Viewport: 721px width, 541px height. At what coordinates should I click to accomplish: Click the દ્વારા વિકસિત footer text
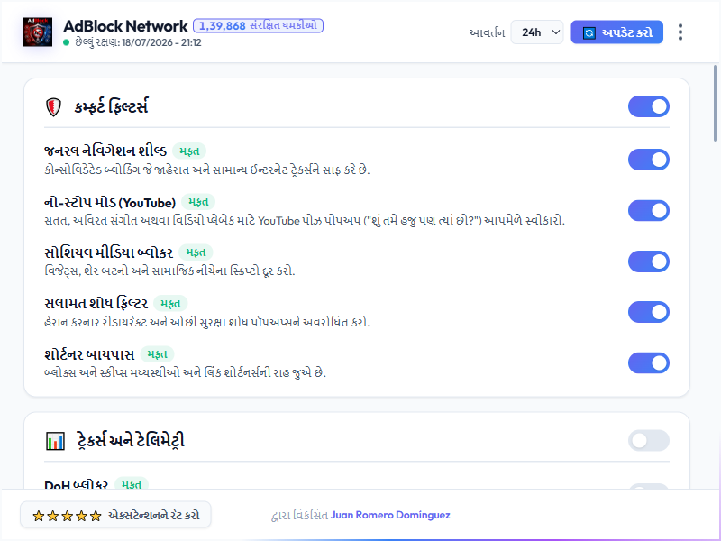click(x=300, y=515)
